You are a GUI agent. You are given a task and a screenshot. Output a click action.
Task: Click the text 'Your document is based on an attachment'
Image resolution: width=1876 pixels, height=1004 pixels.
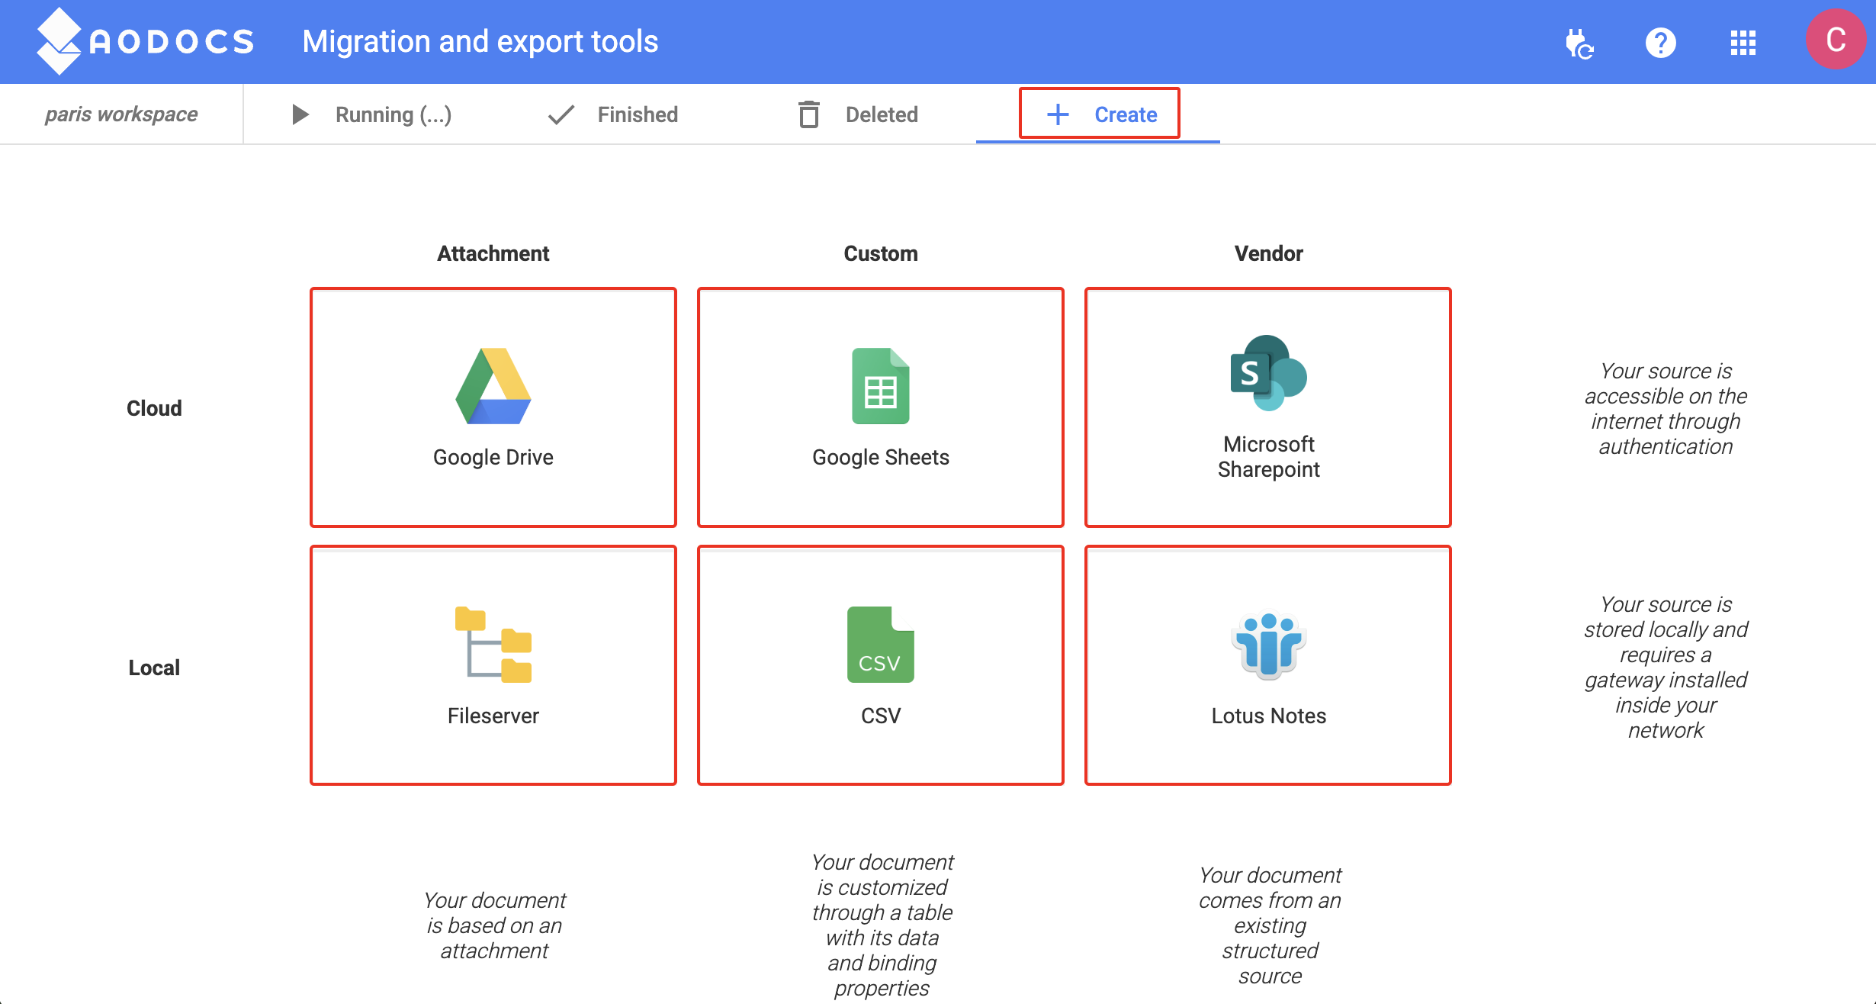click(494, 925)
